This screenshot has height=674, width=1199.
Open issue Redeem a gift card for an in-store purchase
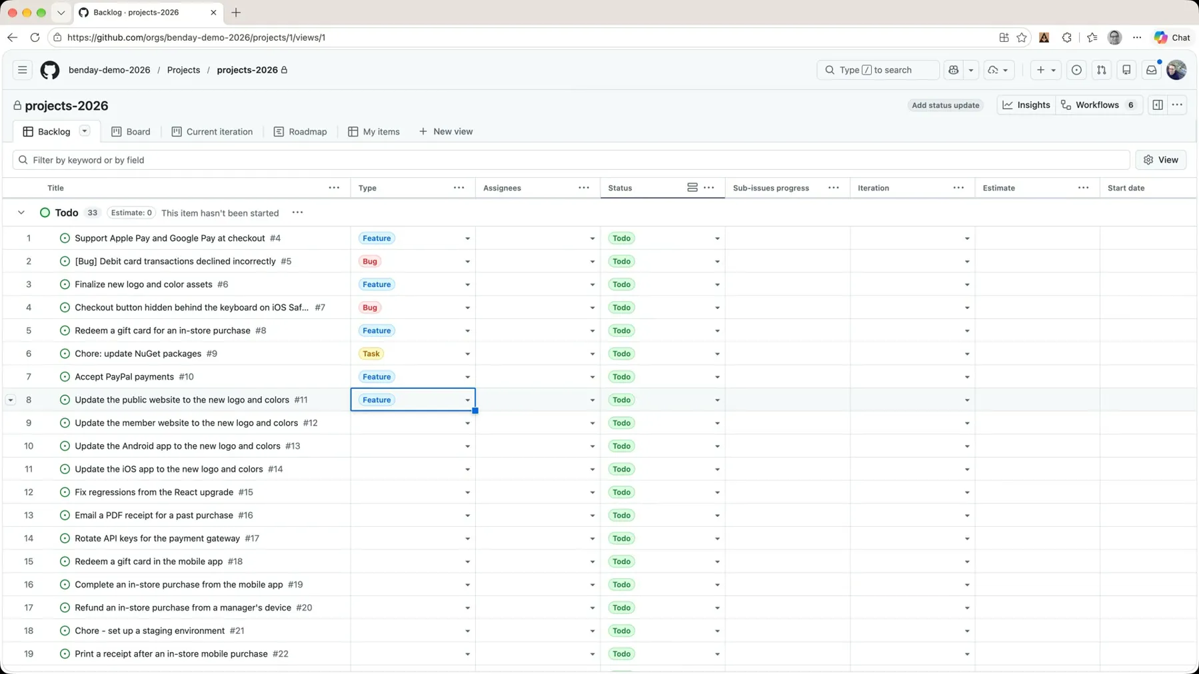click(163, 330)
